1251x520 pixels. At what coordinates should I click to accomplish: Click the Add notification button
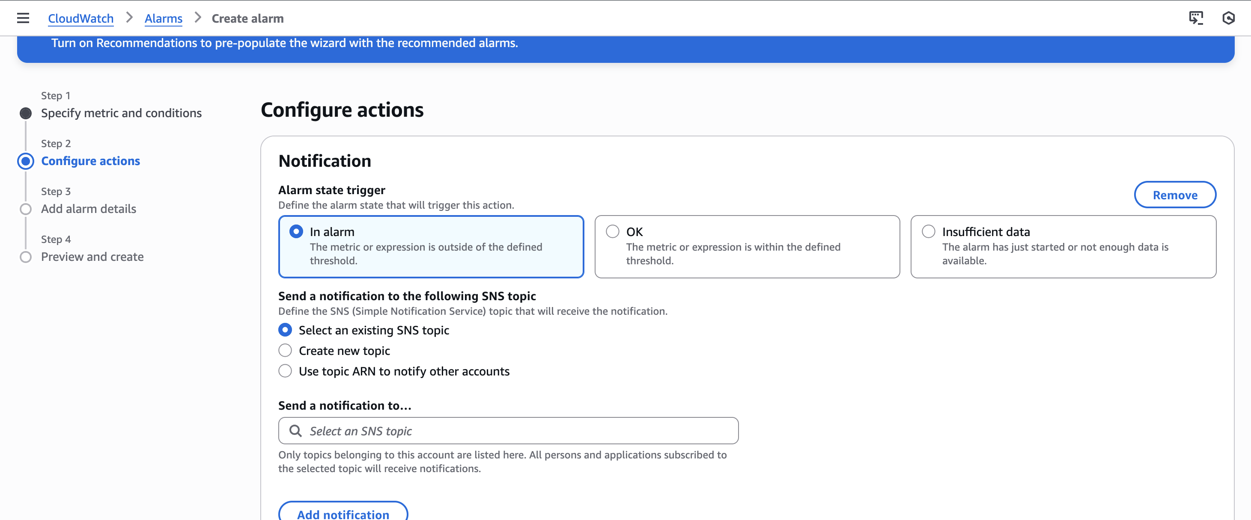point(343,513)
